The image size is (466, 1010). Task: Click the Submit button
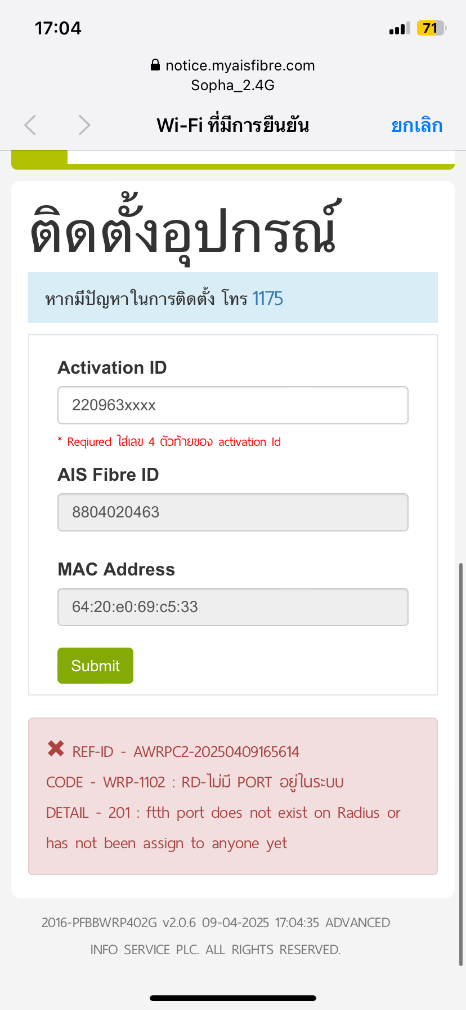(x=95, y=666)
